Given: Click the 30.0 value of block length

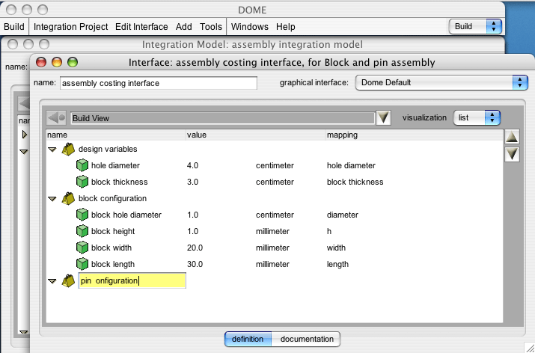Looking at the screenshot, I should 195,264.
